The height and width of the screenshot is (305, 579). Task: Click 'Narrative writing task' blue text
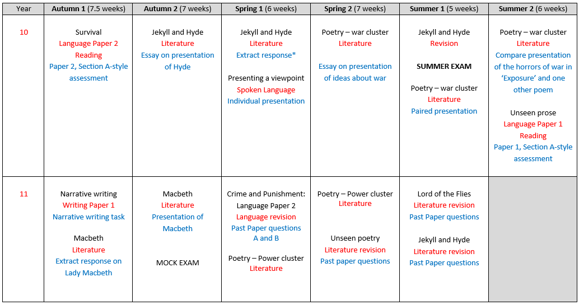[88, 217]
